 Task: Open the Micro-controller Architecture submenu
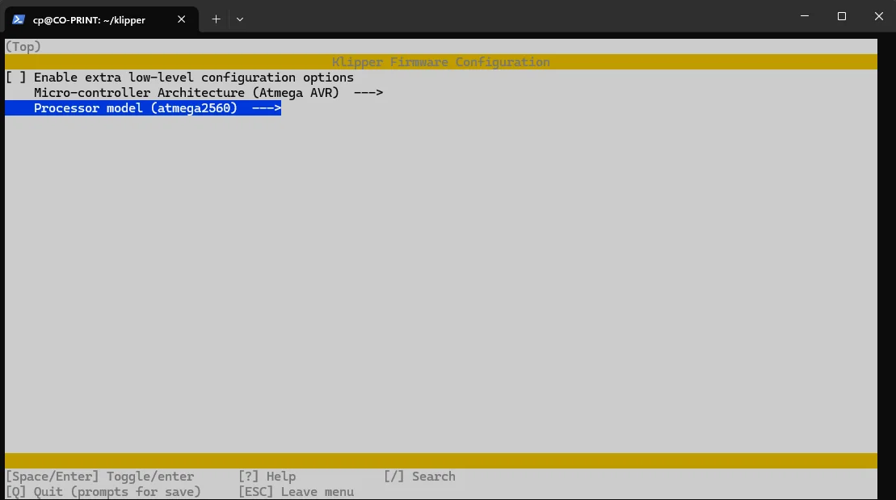(x=208, y=93)
